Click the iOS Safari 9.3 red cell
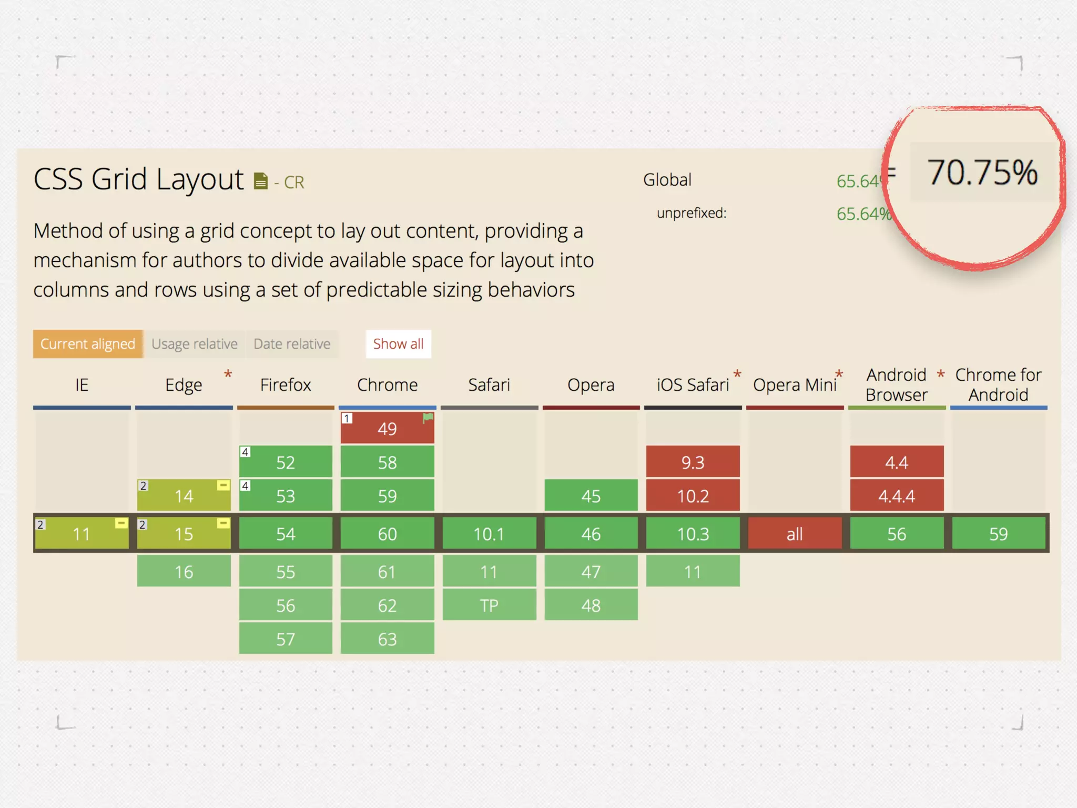The image size is (1077, 808). pos(693,462)
